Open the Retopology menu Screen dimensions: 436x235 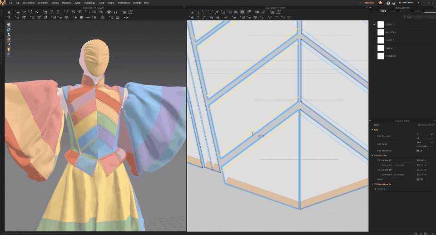[89, 3]
